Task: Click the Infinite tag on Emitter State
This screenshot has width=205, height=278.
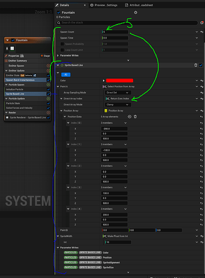Action: click(28, 76)
